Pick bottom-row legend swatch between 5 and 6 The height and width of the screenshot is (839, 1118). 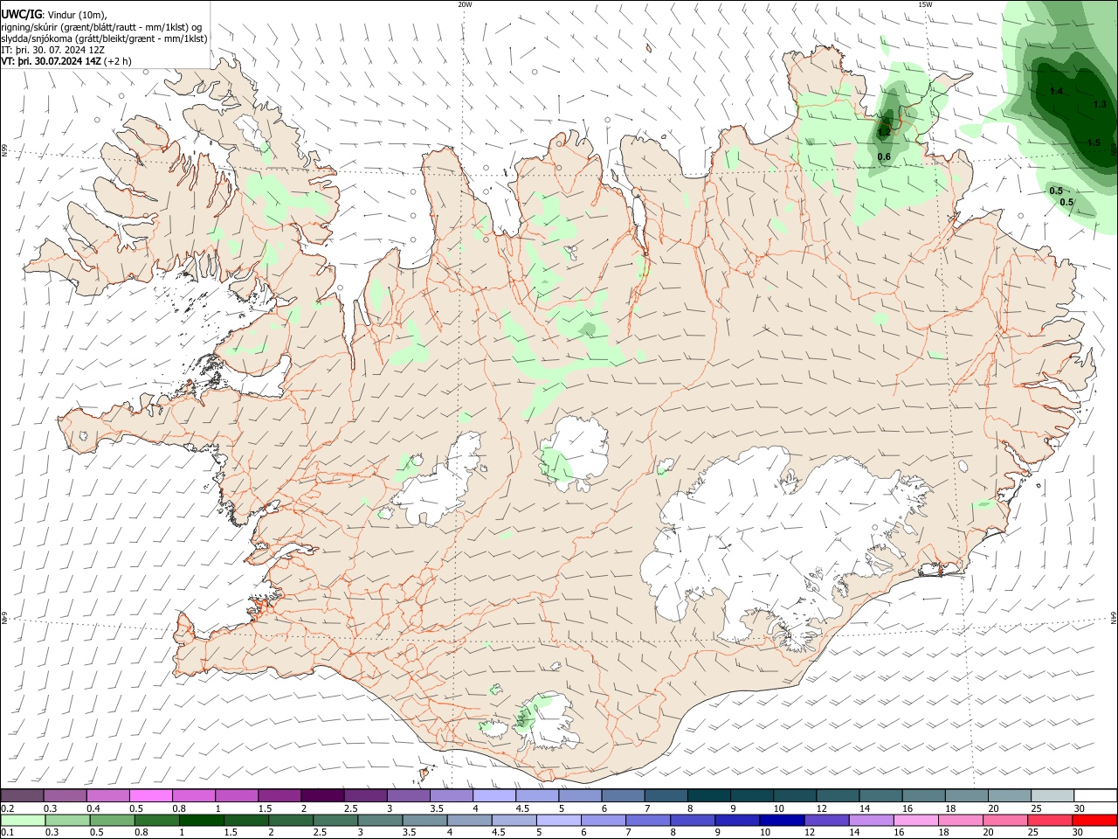click(559, 820)
